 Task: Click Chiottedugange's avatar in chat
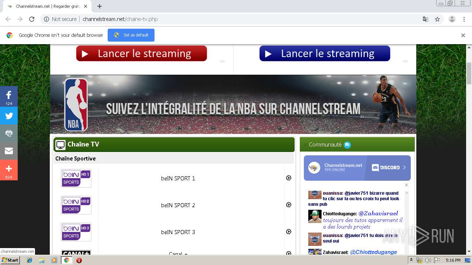[315, 216]
